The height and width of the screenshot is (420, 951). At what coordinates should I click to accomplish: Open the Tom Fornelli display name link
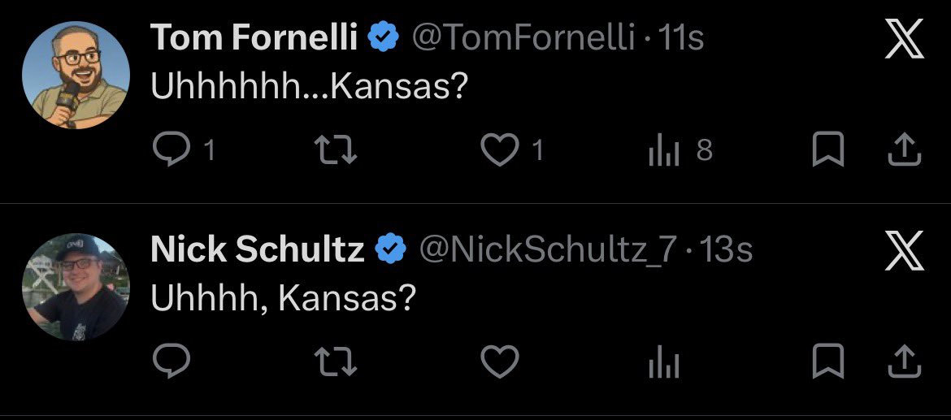pyautogui.click(x=254, y=39)
